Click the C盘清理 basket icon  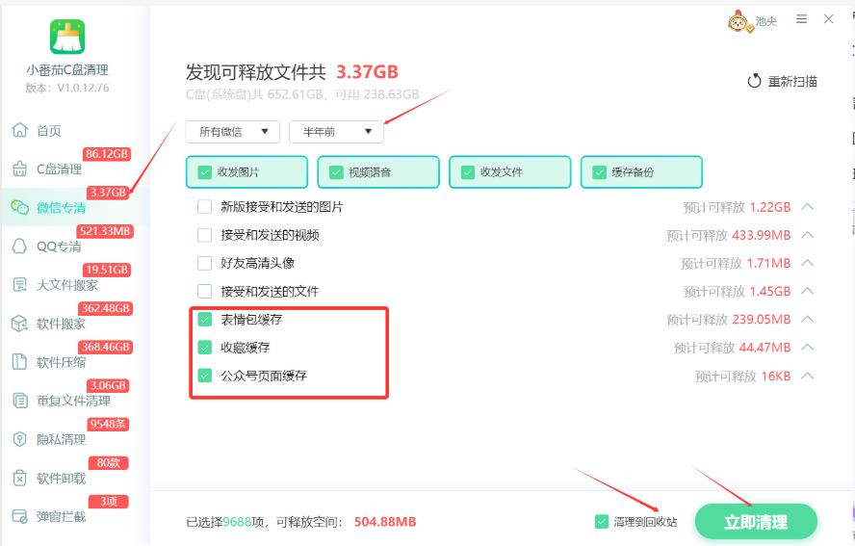click(19, 169)
